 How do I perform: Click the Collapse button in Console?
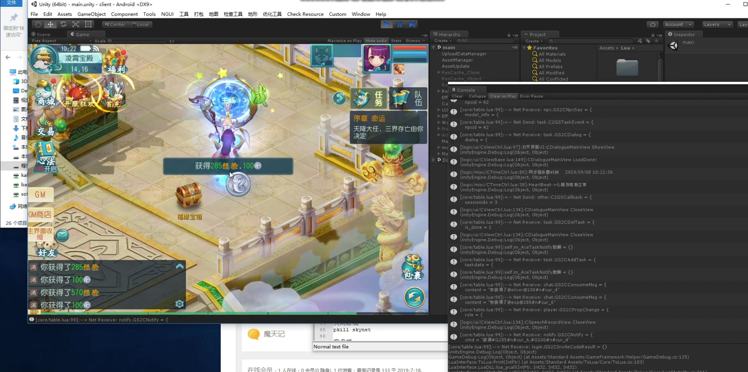pyautogui.click(x=477, y=96)
